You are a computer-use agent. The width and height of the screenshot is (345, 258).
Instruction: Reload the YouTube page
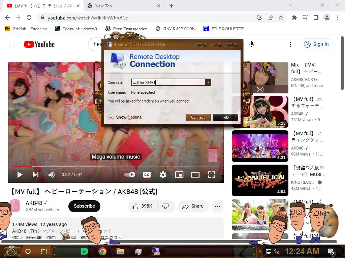(x=29, y=17)
